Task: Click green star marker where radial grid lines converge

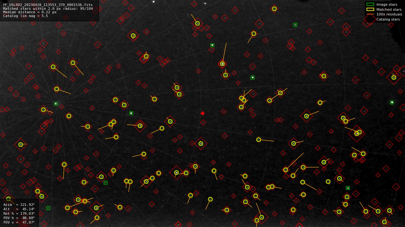Action: 56,104
